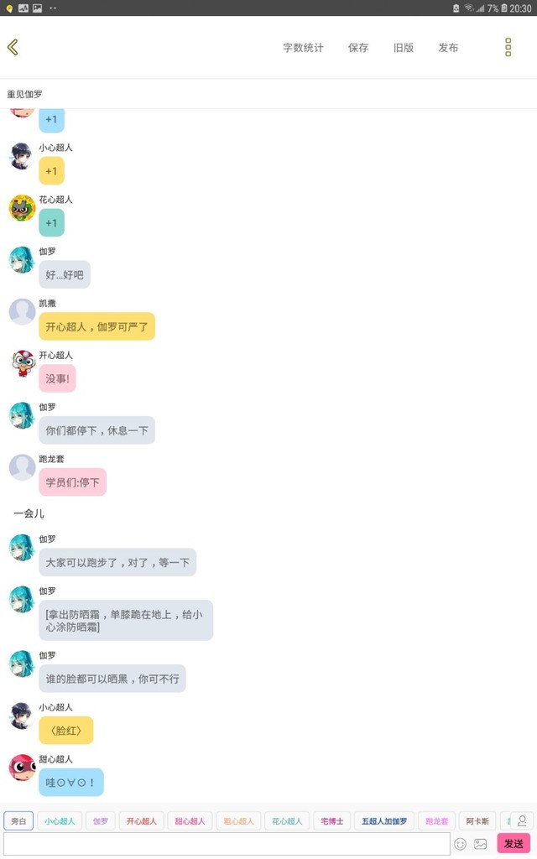
Task: Tap the back arrow icon
Action: (13, 48)
